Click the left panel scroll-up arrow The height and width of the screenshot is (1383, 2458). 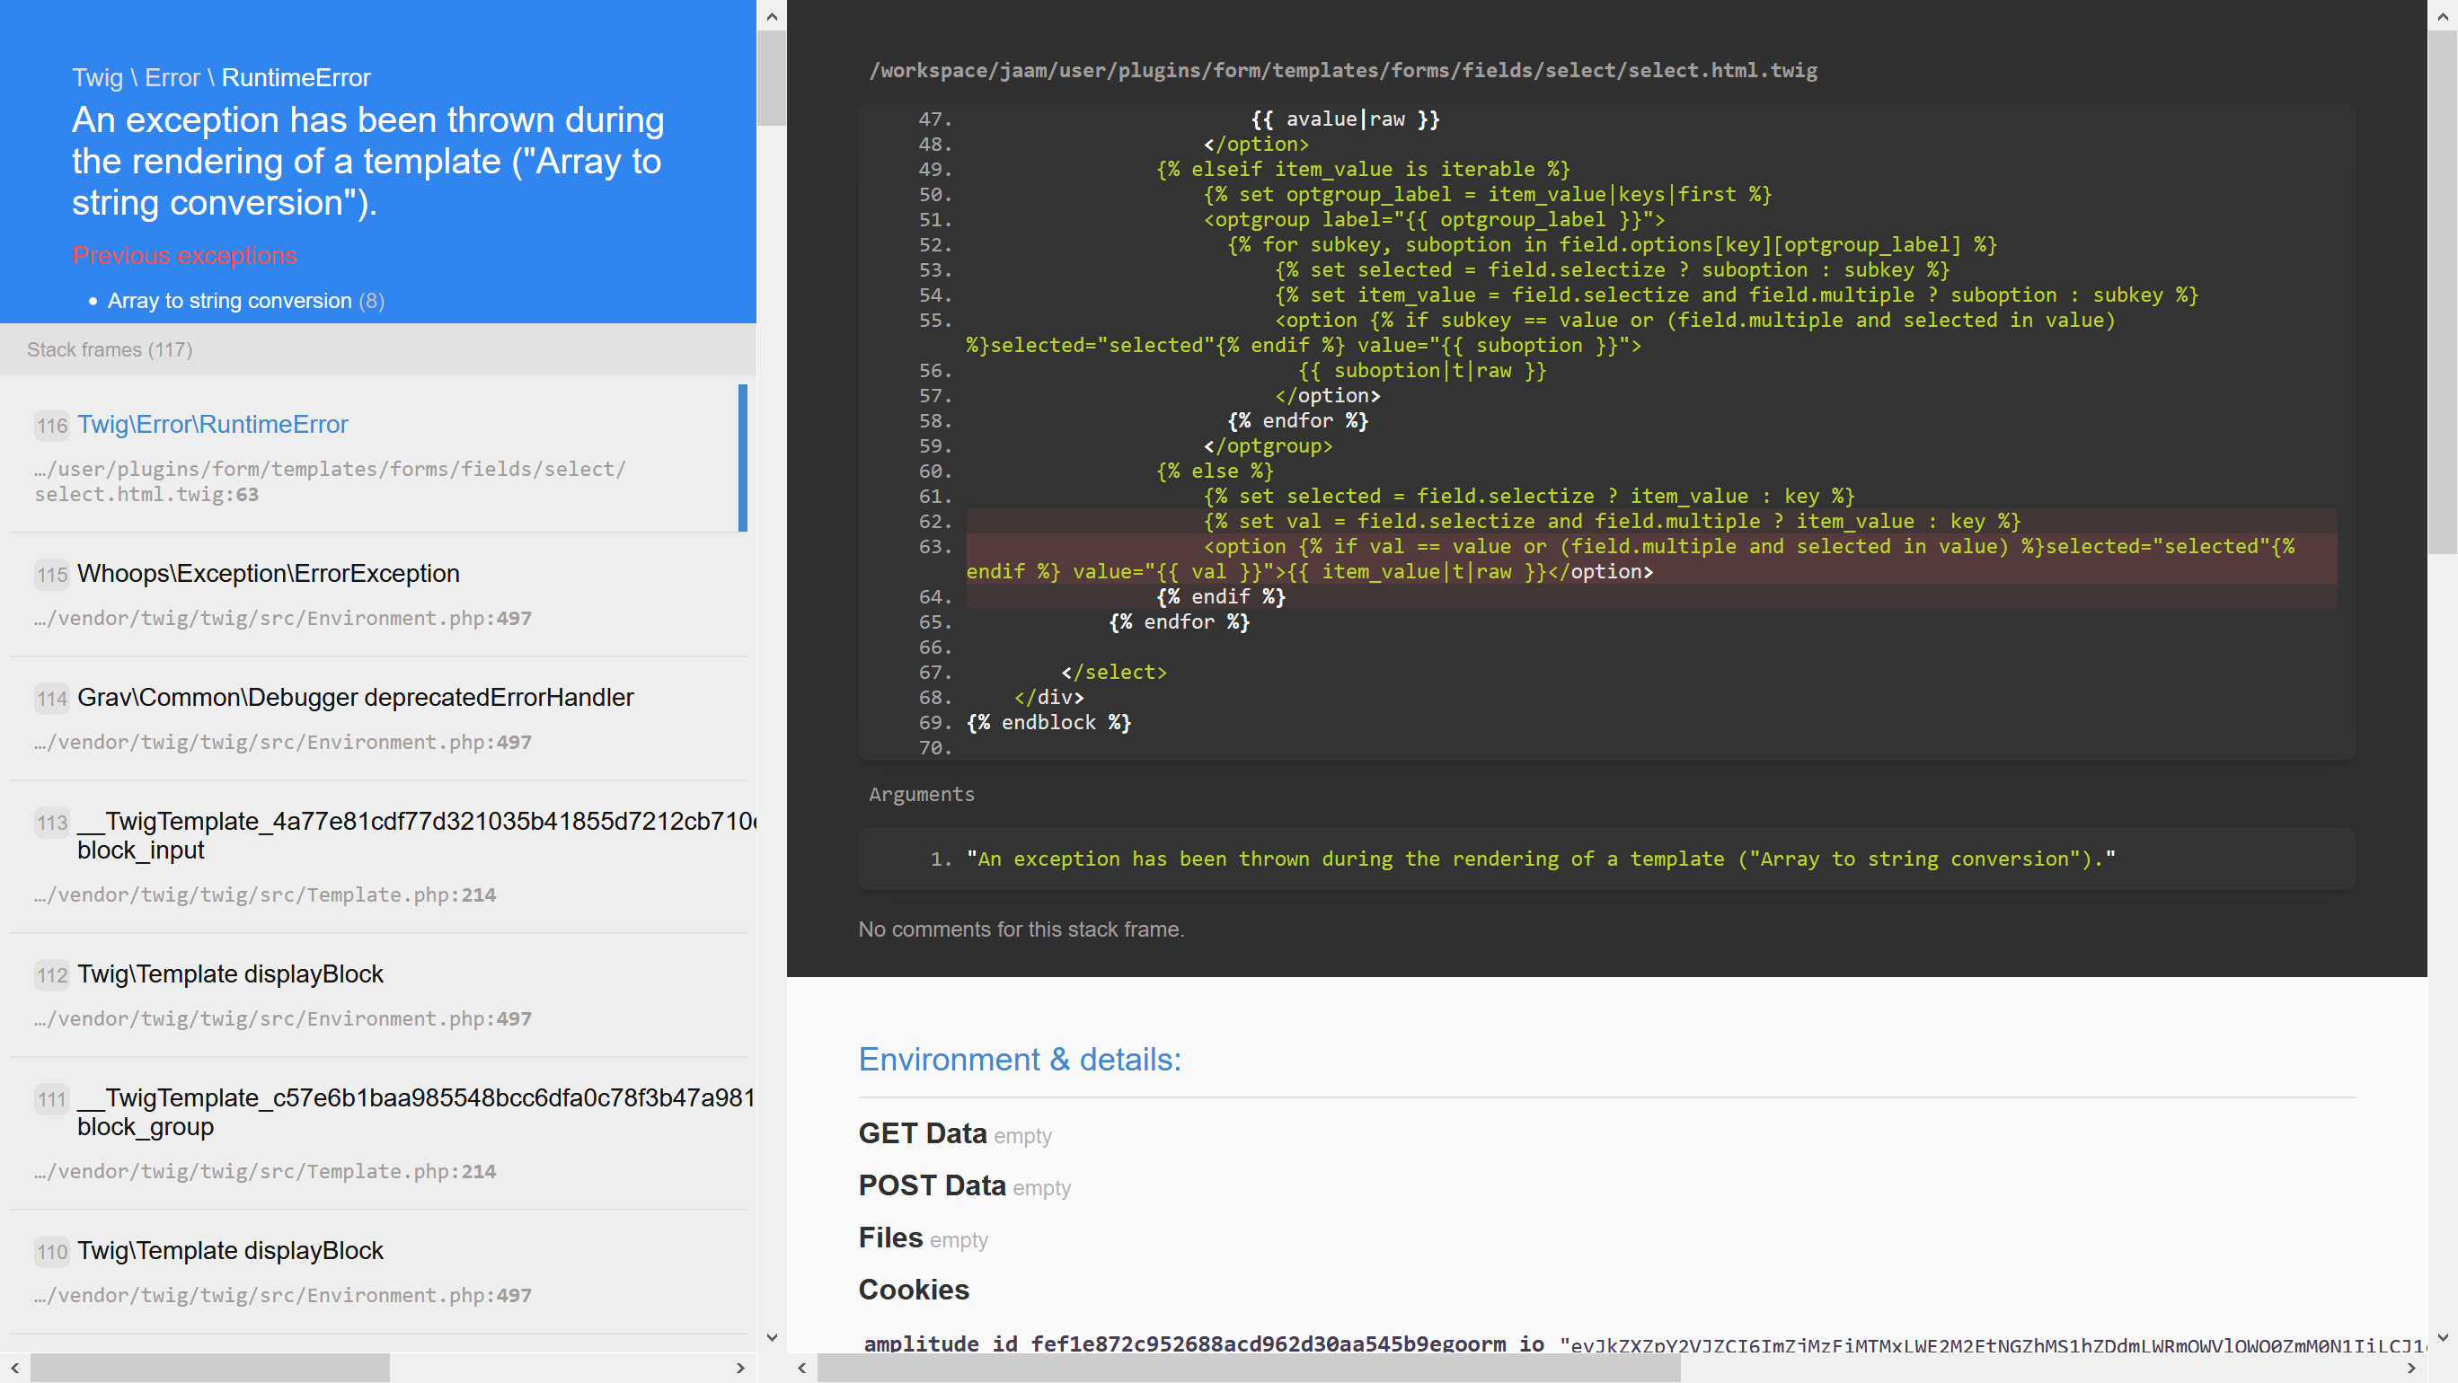point(771,16)
